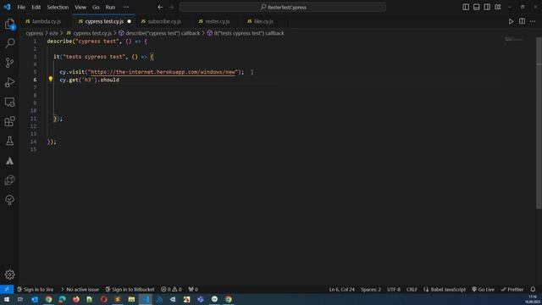Open Task View on taskbar

(x=20, y=299)
